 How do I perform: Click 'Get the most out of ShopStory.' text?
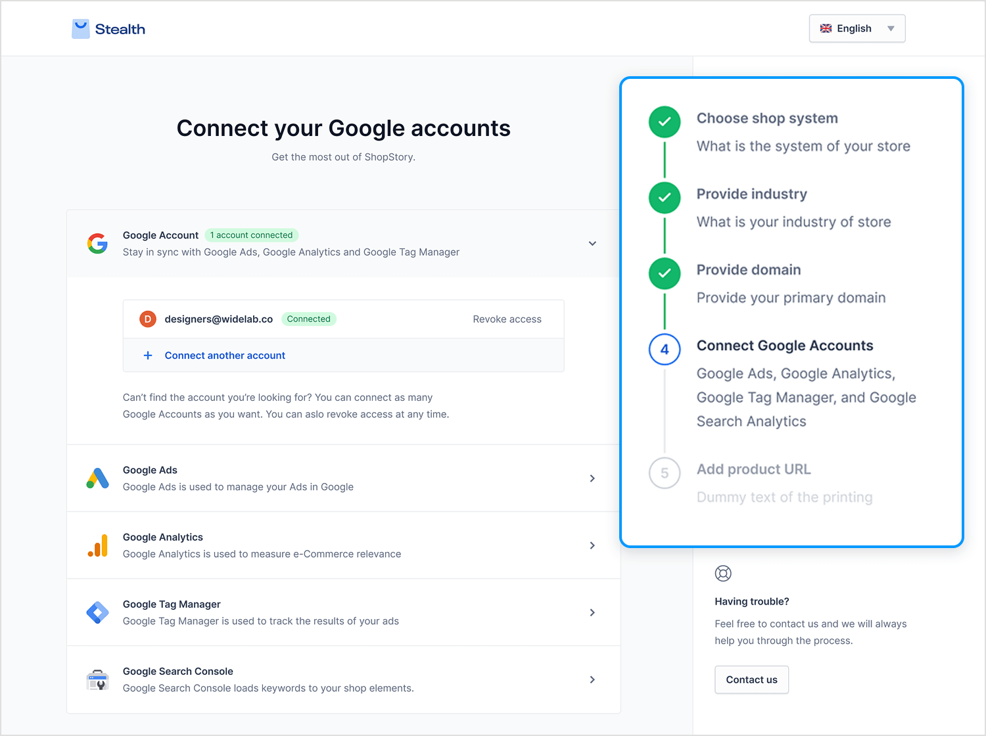tap(343, 157)
